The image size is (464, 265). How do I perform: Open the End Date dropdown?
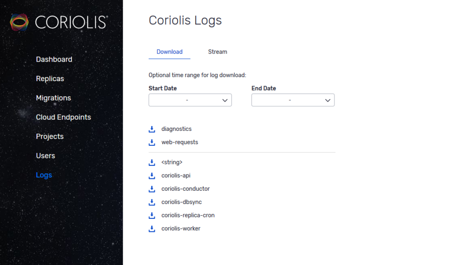(293, 100)
